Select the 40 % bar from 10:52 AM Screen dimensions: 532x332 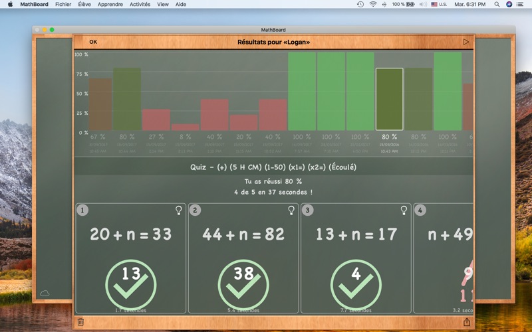(x=273, y=115)
